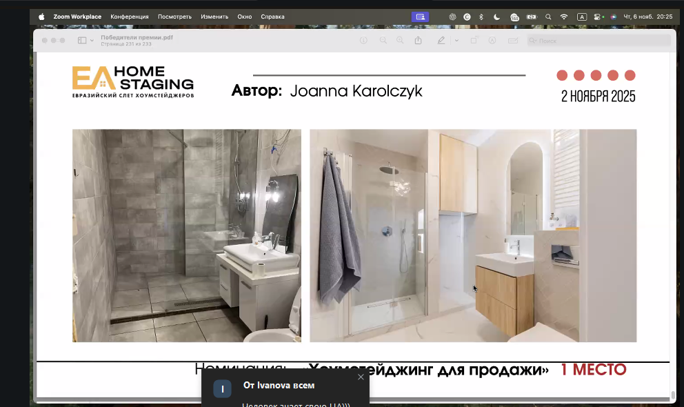Screen dimensions: 684x407
Task: Open date and time Чт, 6 нояб. 20:25
Action: [647, 17]
